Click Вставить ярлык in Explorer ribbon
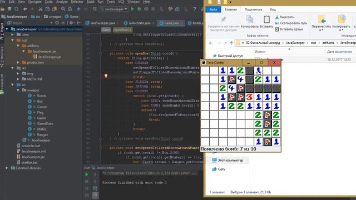This screenshot has height=200, width=356. [x=289, y=29]
